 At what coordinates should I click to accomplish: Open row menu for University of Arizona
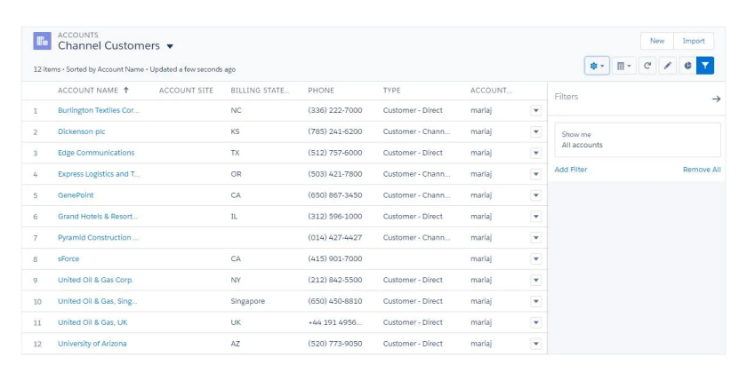535,344
